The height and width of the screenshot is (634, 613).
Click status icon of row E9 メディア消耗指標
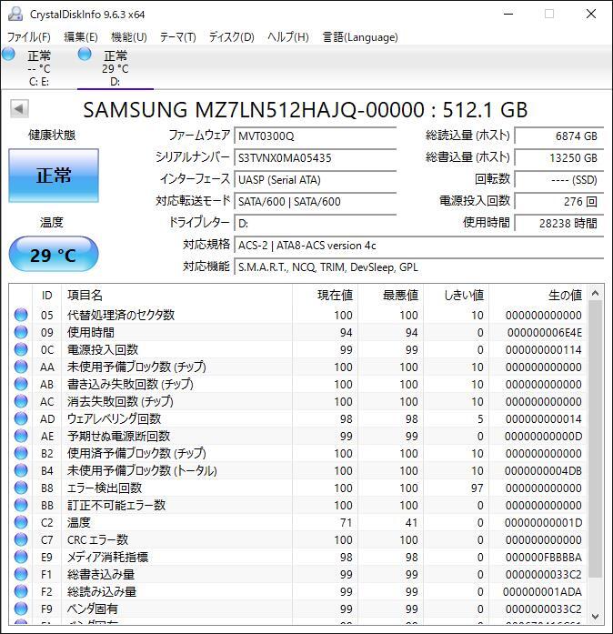(x=21, y=557)
